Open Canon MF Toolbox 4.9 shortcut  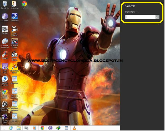[x=5, y=43]
